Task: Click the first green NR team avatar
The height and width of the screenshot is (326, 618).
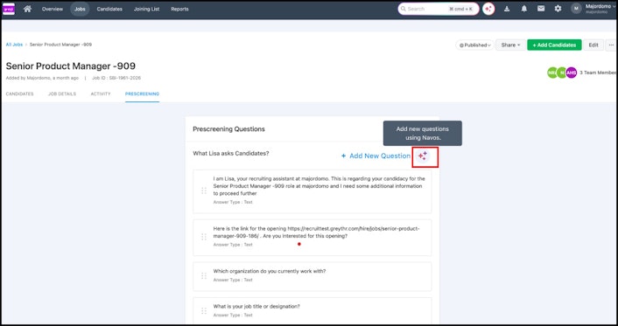Action: click(x=552, y=73)
